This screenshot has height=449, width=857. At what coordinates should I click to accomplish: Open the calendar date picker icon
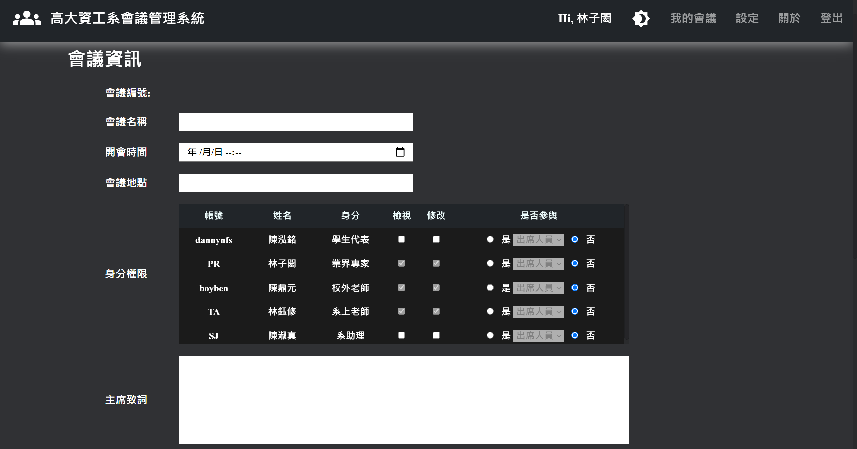pos(400,152)
